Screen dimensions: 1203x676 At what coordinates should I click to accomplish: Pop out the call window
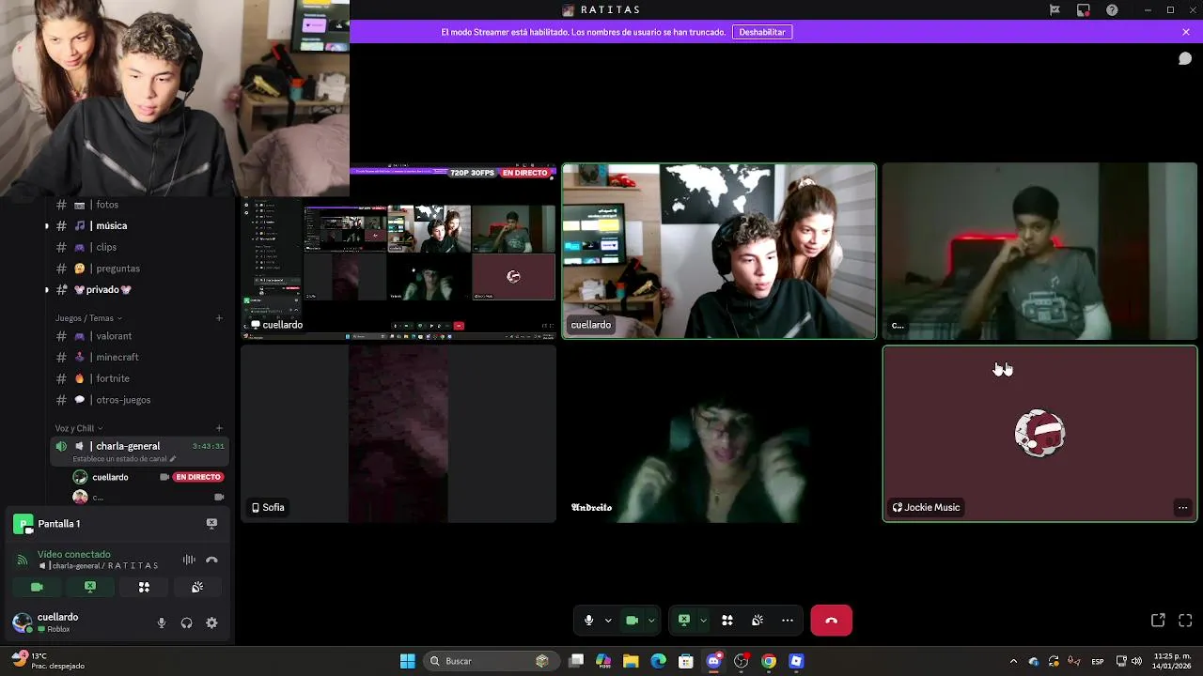point(1158,621)
